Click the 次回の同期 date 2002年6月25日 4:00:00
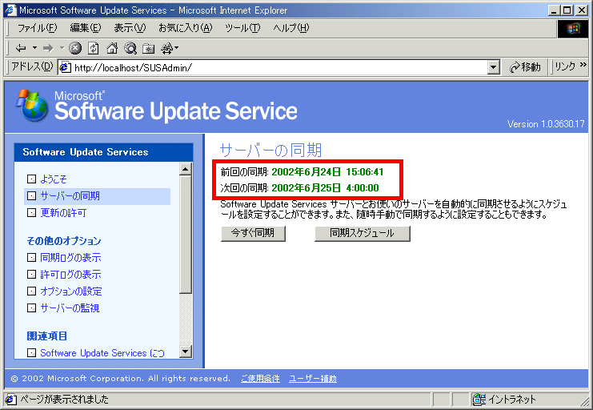Screen dimensions: 593x410 325,187
